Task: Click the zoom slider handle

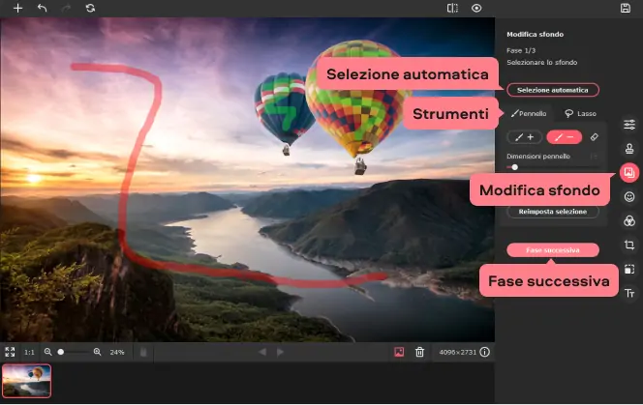Action: click(x=61, y=352)
